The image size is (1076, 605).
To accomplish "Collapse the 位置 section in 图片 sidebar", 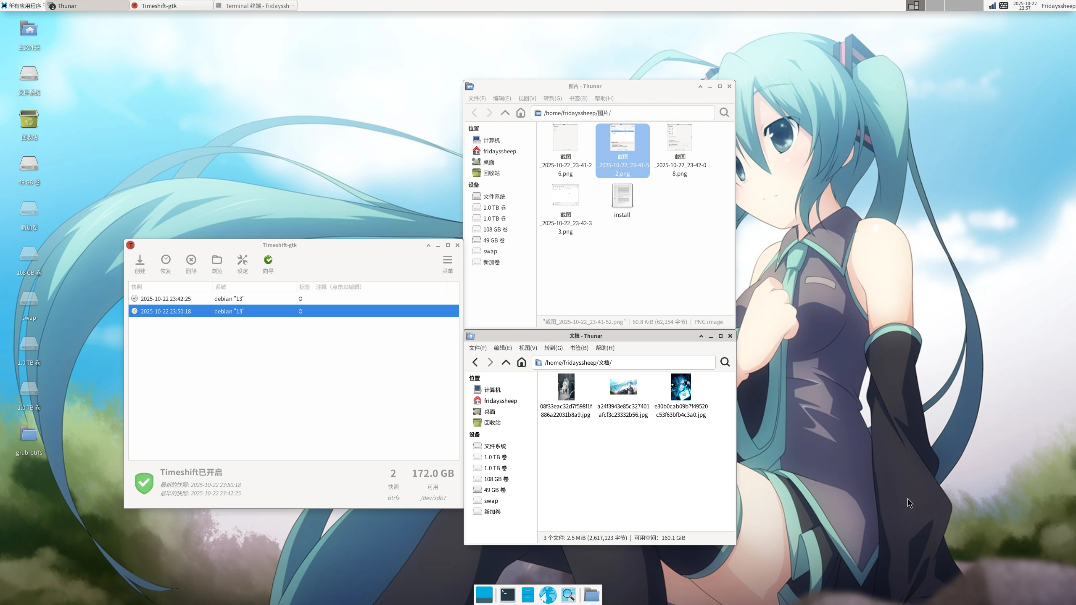I will tap(474, 129).
